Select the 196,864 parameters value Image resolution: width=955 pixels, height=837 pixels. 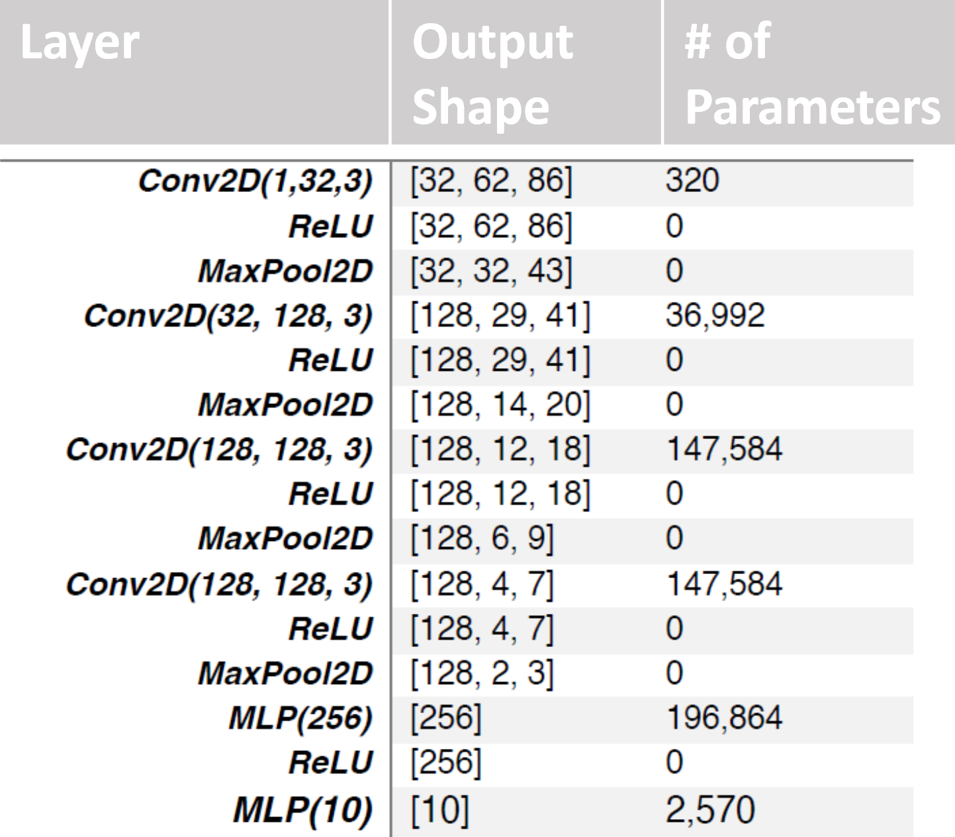(x=724, y=718)
